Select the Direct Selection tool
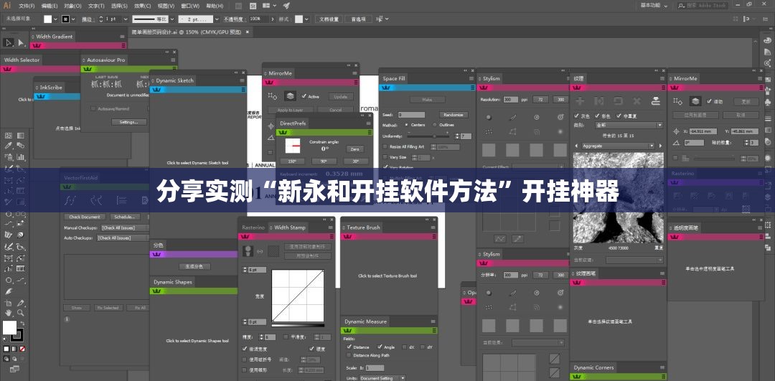Viewport: 775px width, 381px height. [x=21, y=42]
